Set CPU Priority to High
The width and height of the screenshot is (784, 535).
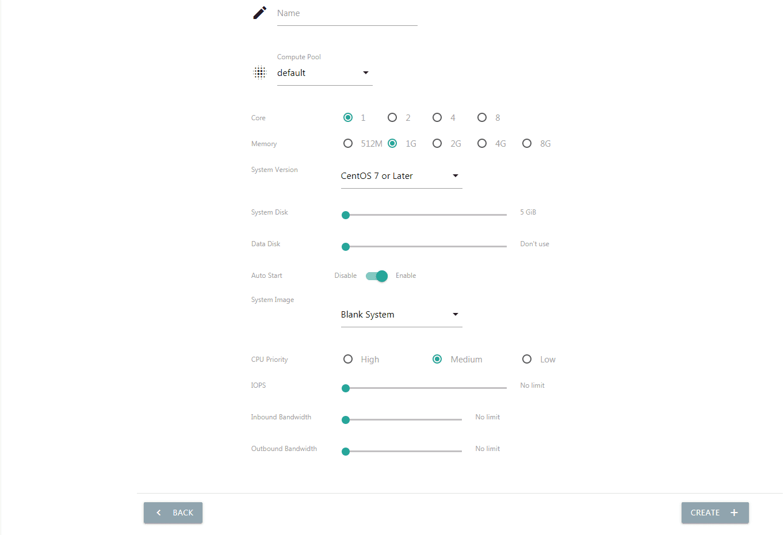click(348, 359)
